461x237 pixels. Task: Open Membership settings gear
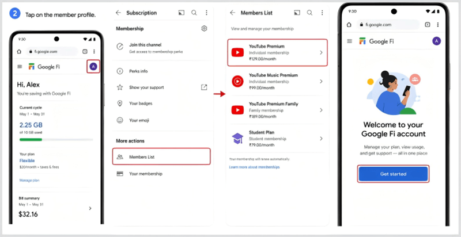point(205,28)
